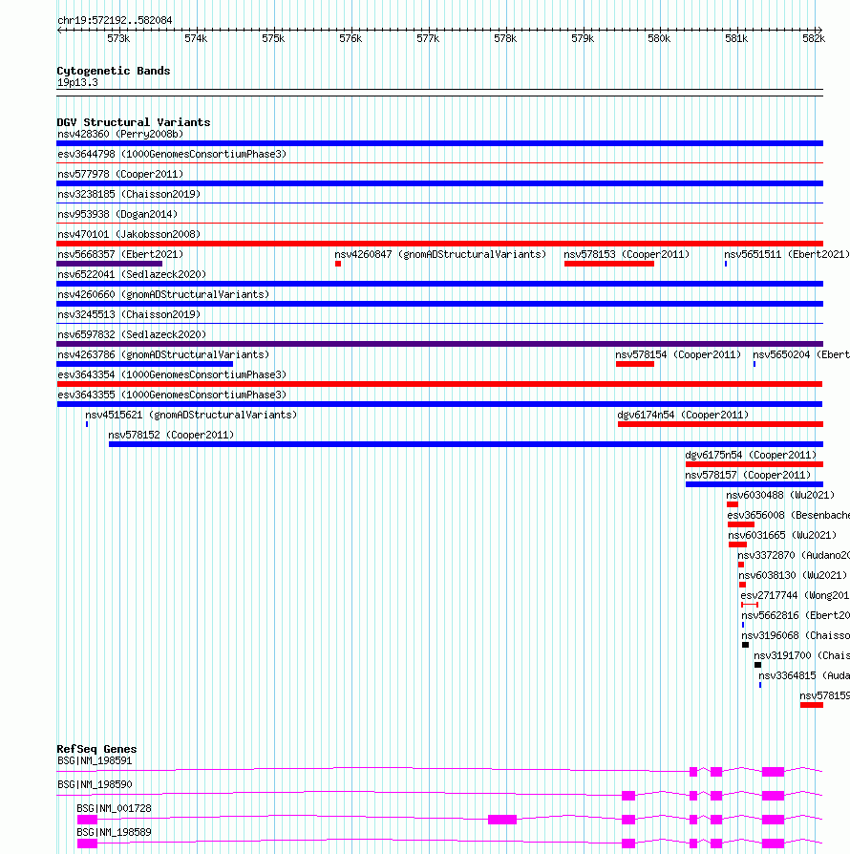Click the tiny blue nsv4515621 marker
The image size is (850, 854).
coord(87,424)
